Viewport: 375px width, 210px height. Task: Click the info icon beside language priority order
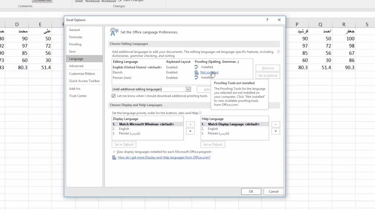[x=200, y=113]
